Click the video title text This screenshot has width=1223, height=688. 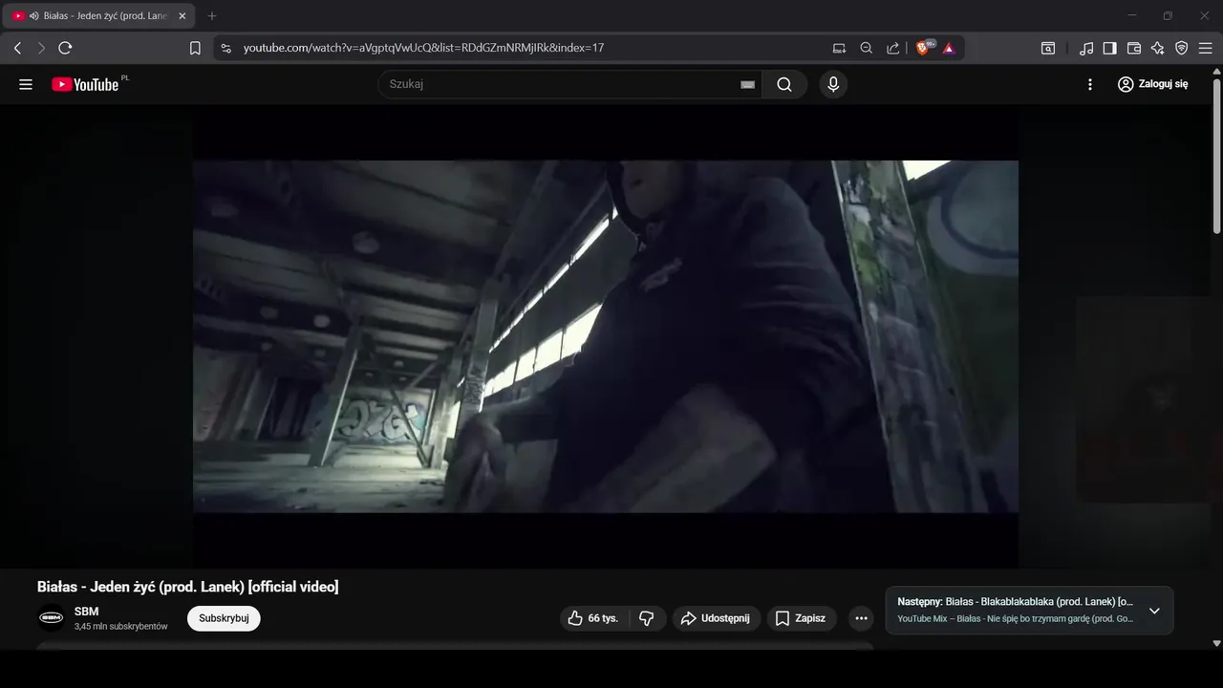[188, 587]
